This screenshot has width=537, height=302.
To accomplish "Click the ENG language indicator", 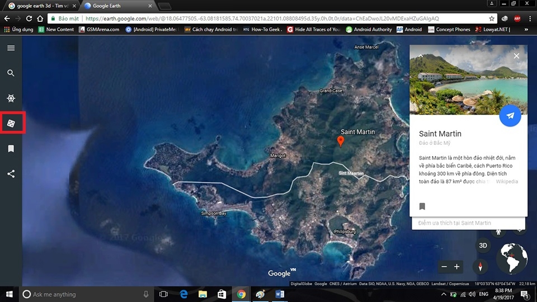I will (483, 294).
